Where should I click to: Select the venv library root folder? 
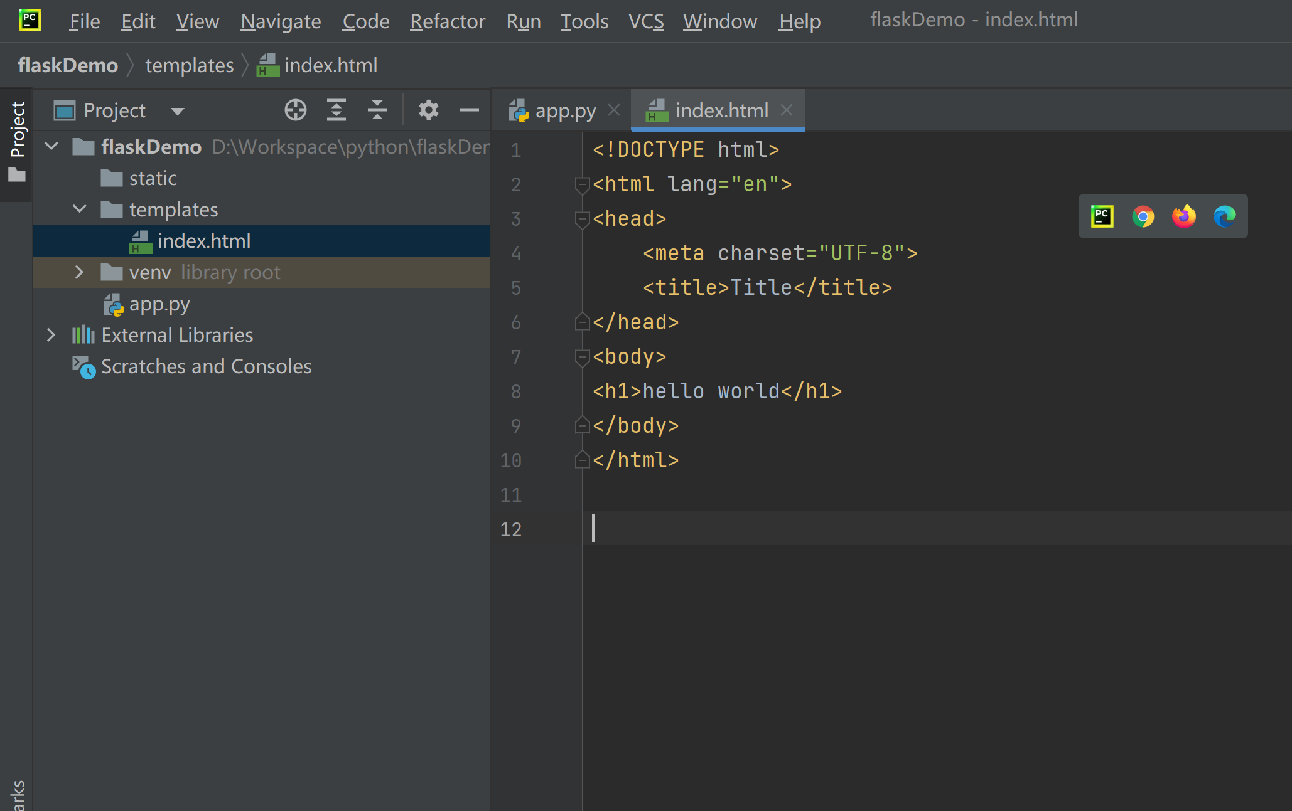pos(261,272)
